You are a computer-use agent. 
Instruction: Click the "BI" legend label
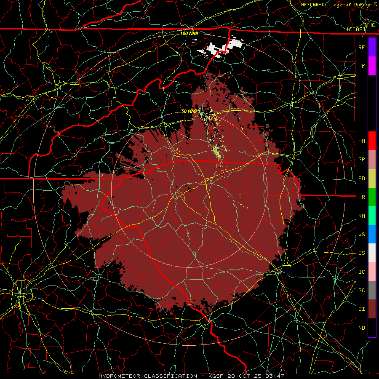(x=361, y=309)
